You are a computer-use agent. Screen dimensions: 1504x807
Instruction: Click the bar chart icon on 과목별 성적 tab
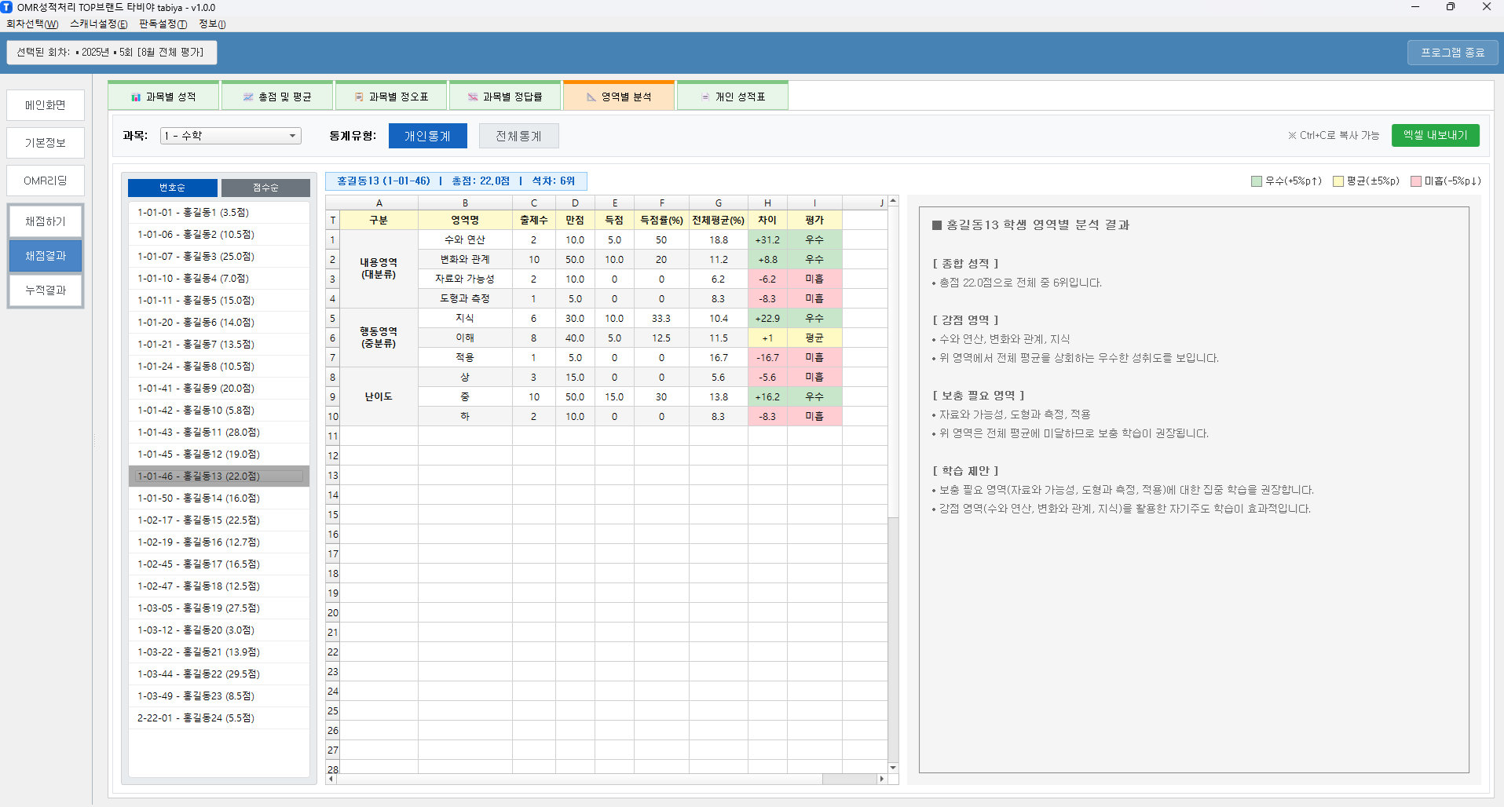[x=136, y=97]
